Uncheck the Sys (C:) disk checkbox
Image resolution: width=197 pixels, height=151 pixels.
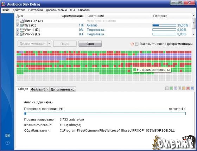click(x=18, y=25)
